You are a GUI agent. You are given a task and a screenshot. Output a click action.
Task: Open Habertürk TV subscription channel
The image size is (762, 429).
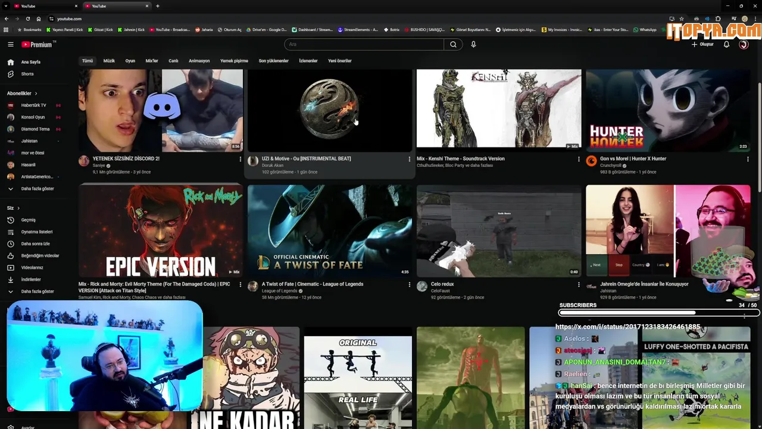point(33,105)
